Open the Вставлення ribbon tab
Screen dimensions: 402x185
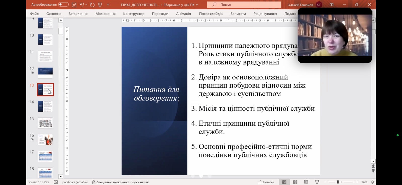coord(78,14)
